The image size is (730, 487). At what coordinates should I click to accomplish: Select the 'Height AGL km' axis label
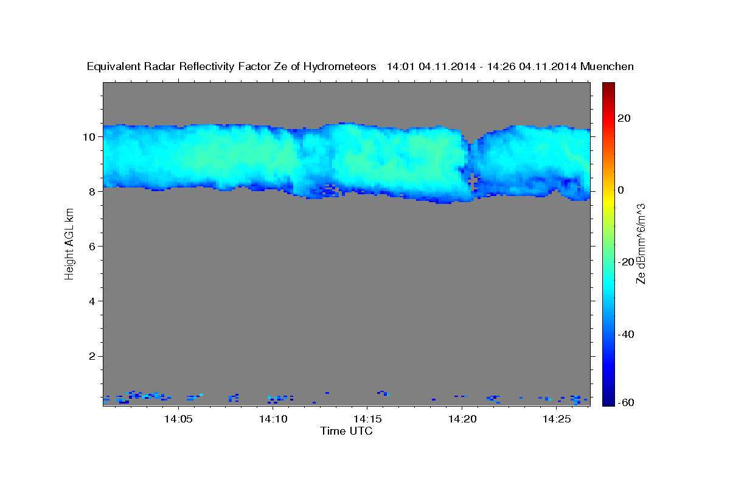click(x=70, y=243)
